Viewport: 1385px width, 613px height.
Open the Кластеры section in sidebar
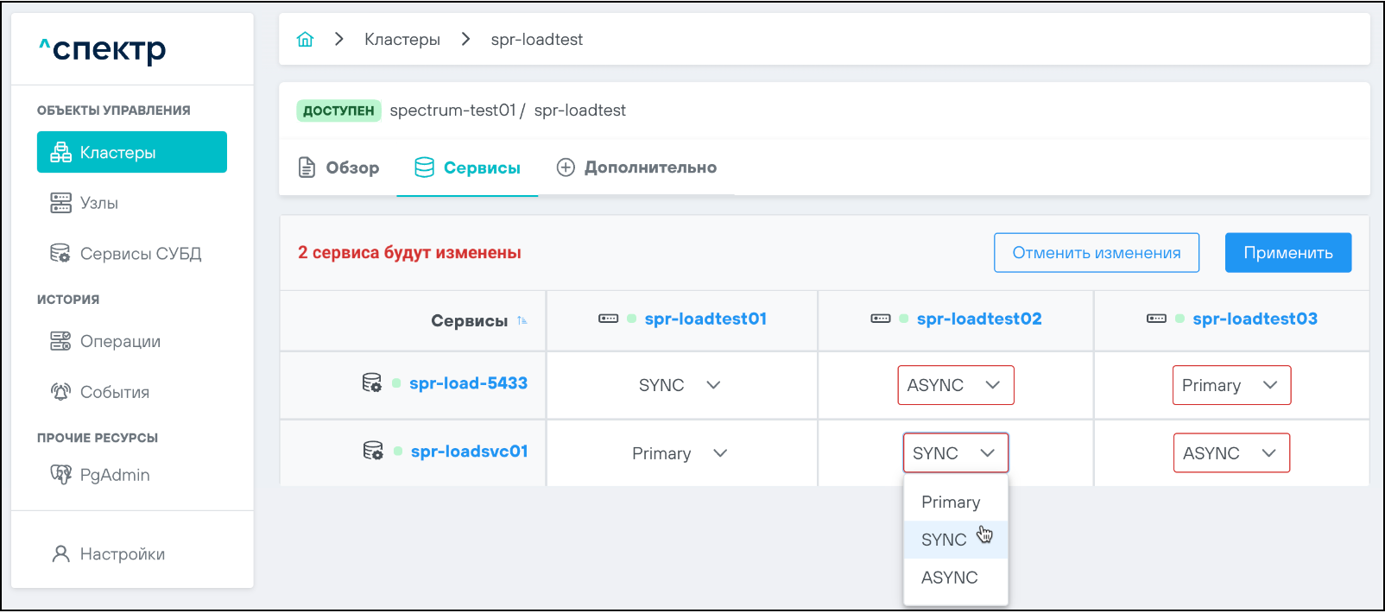pyautogui.click(x=132, y=153)
